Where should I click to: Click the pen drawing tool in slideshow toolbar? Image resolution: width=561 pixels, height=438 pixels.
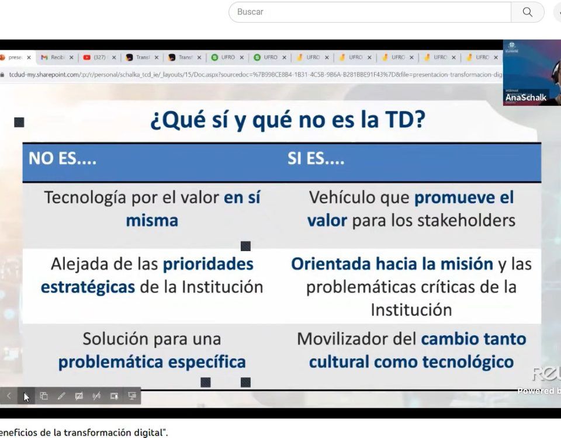tap(61, 396)
